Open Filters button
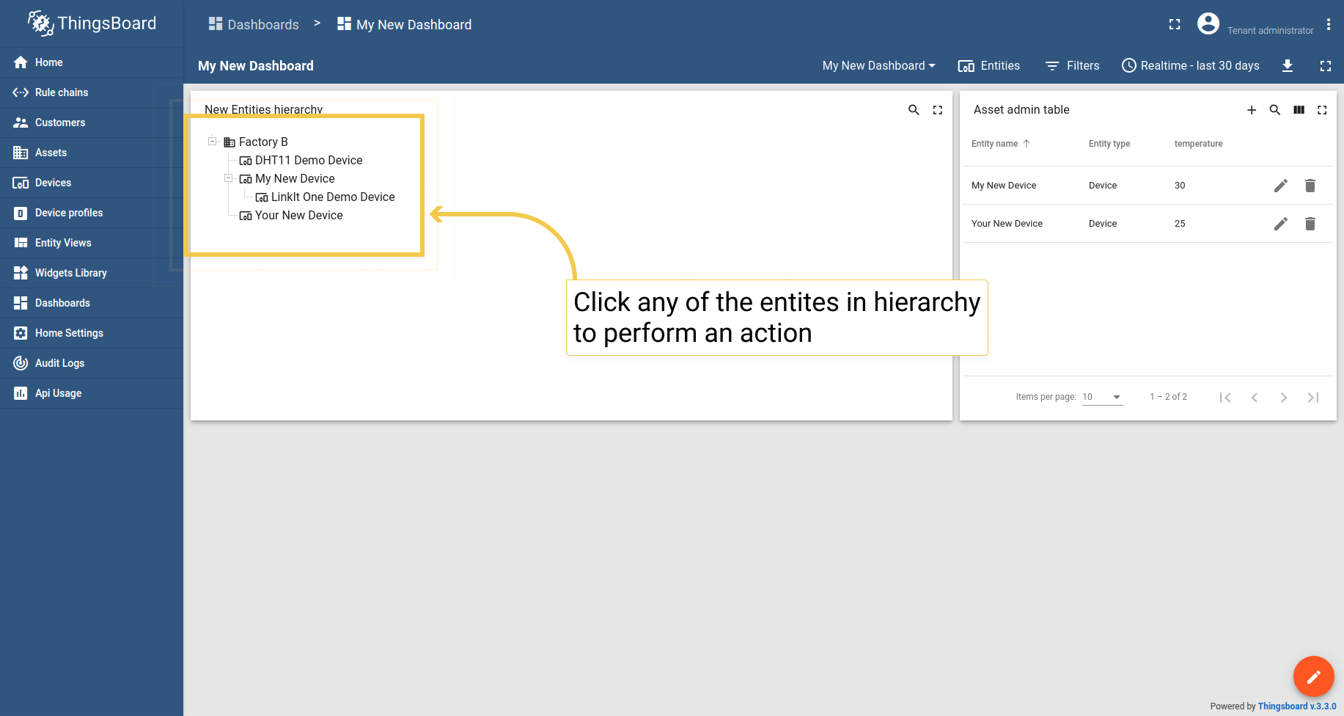The height and width of the screenshot is (716, 1344). [x=1072, y=66]
